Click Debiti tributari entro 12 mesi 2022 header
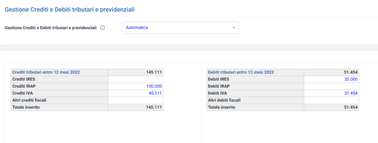This screenshot has height=143, width=378. click(x=241, y=72)
